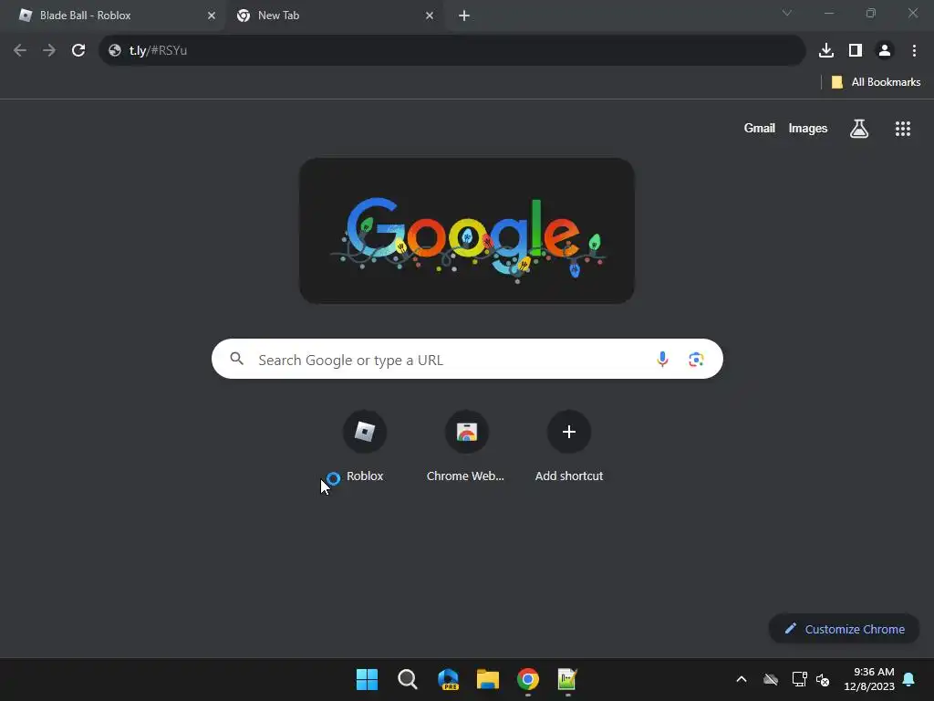This screenshot has width=934, height=701.
Task: Minimize the Chrome window
Action: pyautogui.click(x=828, y=13)
